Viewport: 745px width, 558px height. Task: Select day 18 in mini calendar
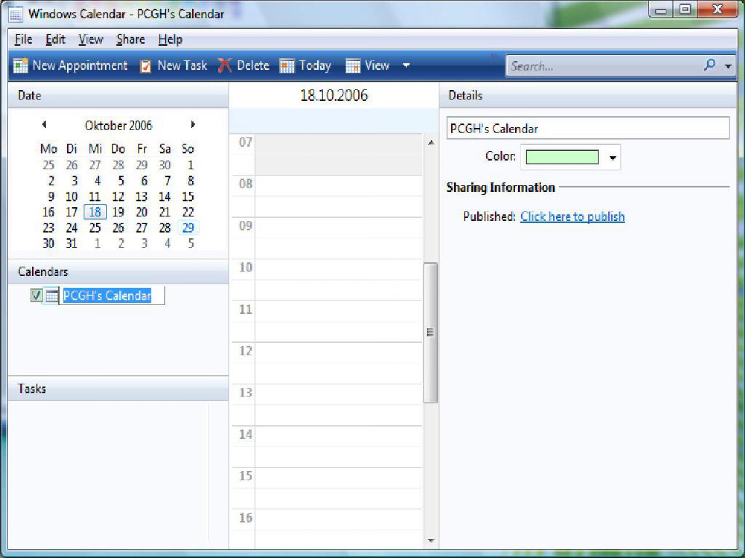[x=95, y=212]
